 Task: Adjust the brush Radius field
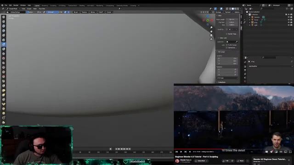[34, 12]
